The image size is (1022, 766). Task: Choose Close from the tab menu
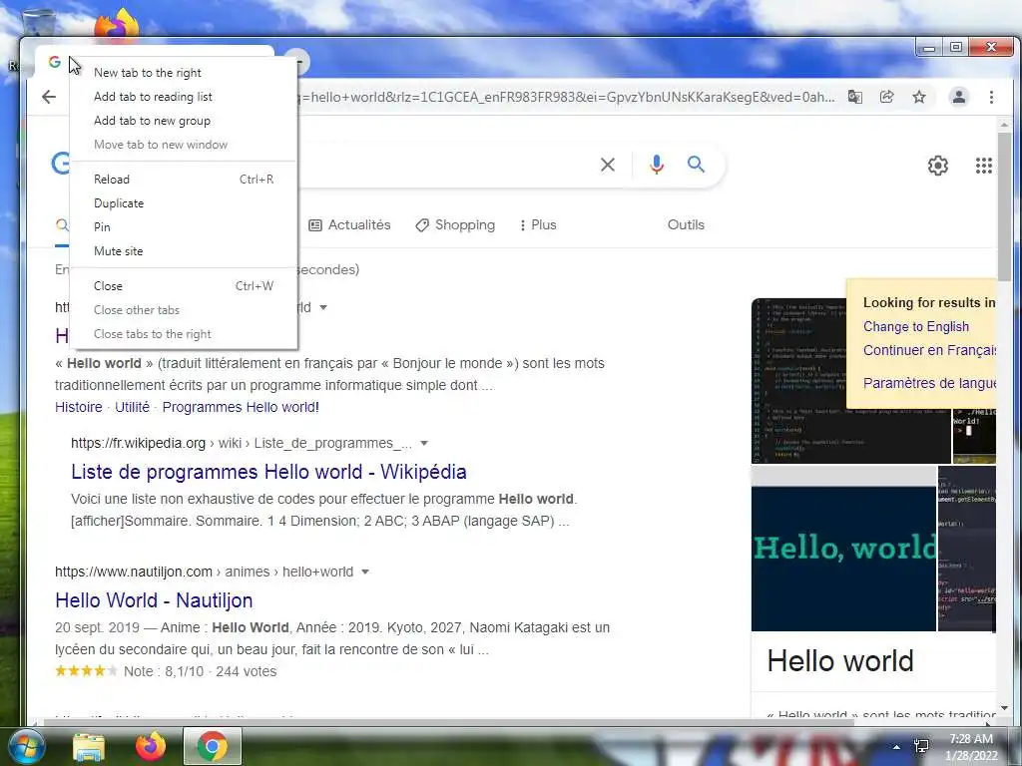tap(184, 286)
